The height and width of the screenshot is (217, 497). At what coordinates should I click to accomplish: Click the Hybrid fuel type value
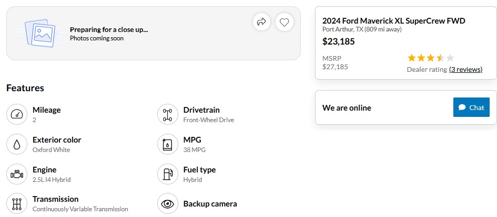pos(192,180)
